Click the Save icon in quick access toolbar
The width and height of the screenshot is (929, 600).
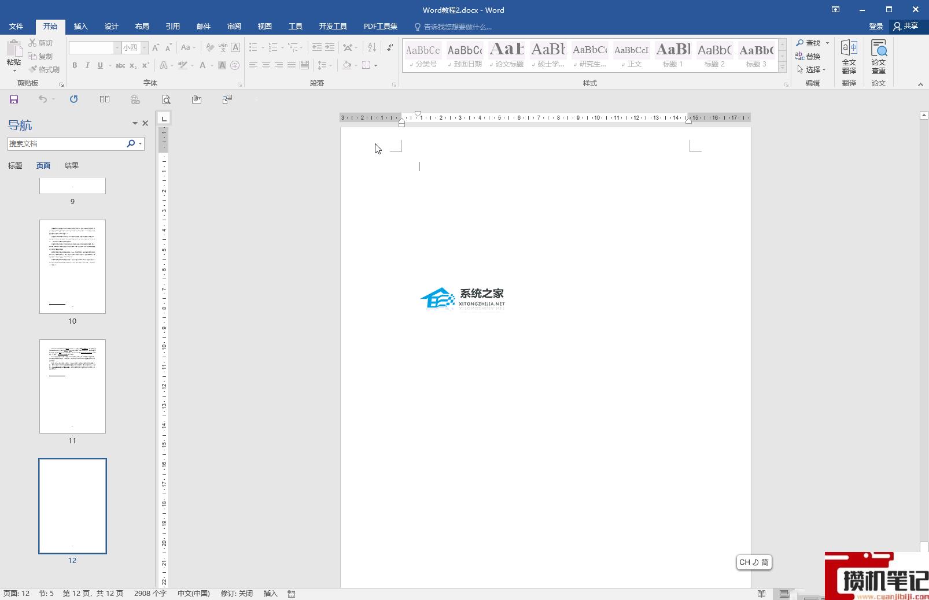pos(14,99)
